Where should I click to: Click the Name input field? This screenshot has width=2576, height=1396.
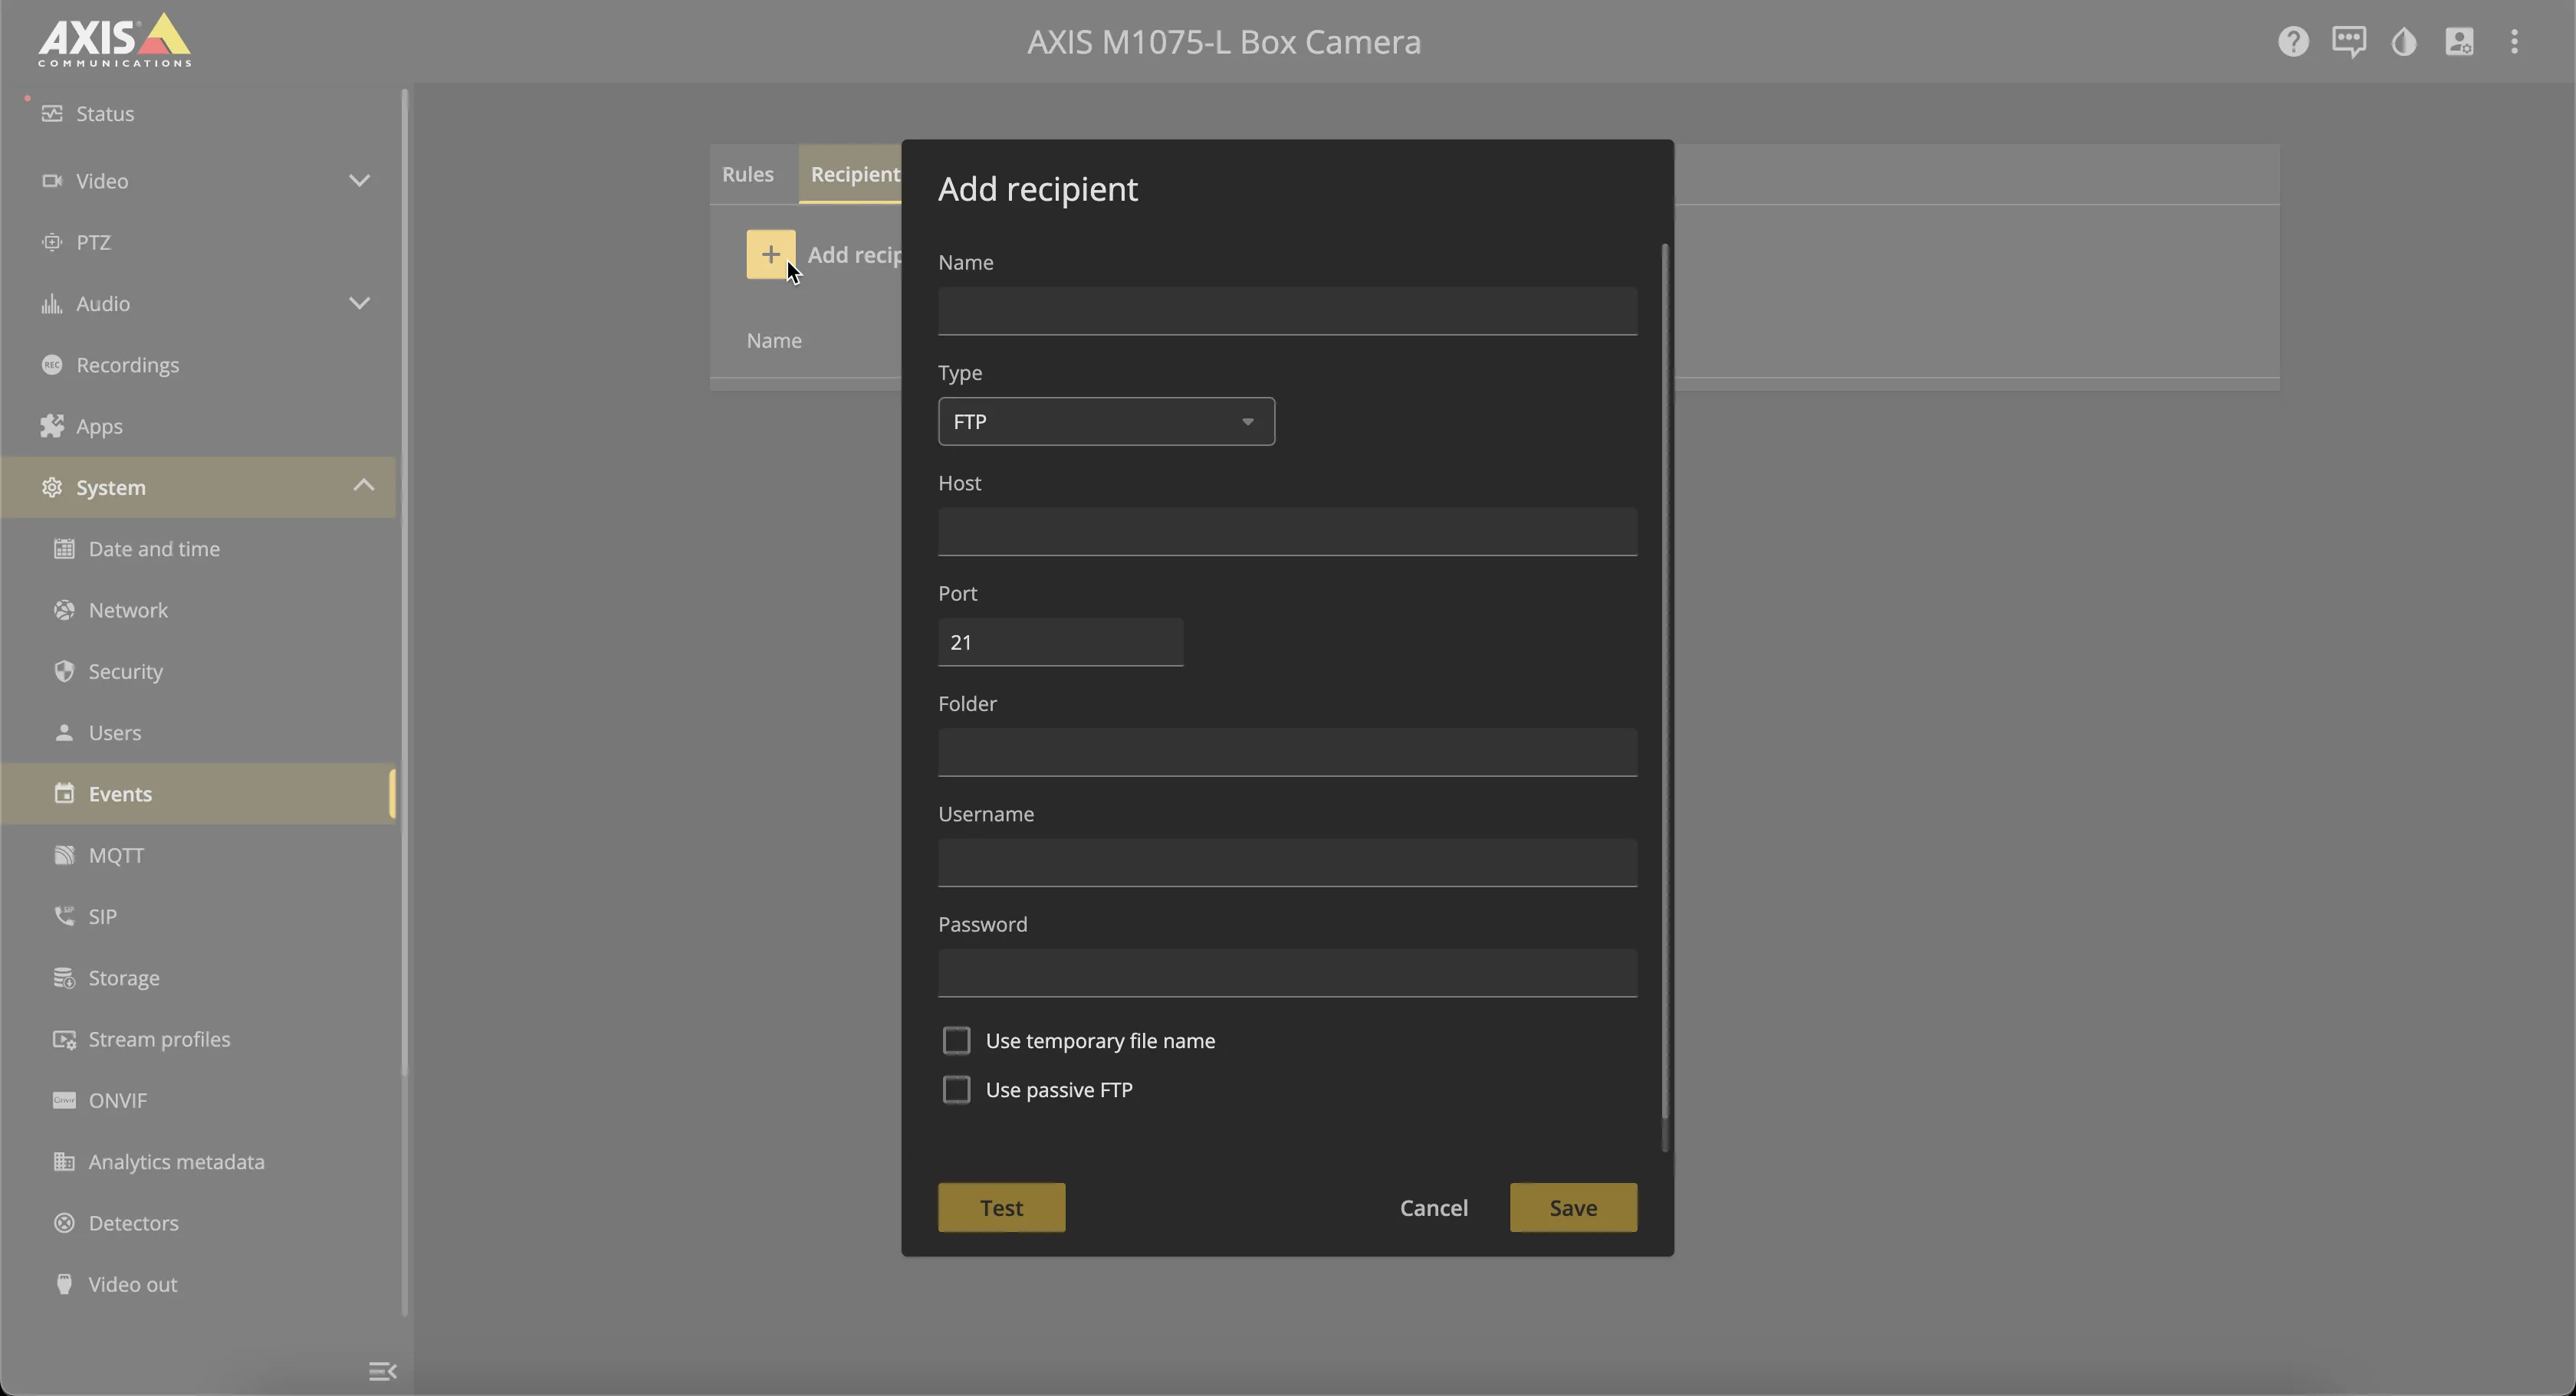click(1287, 311)
